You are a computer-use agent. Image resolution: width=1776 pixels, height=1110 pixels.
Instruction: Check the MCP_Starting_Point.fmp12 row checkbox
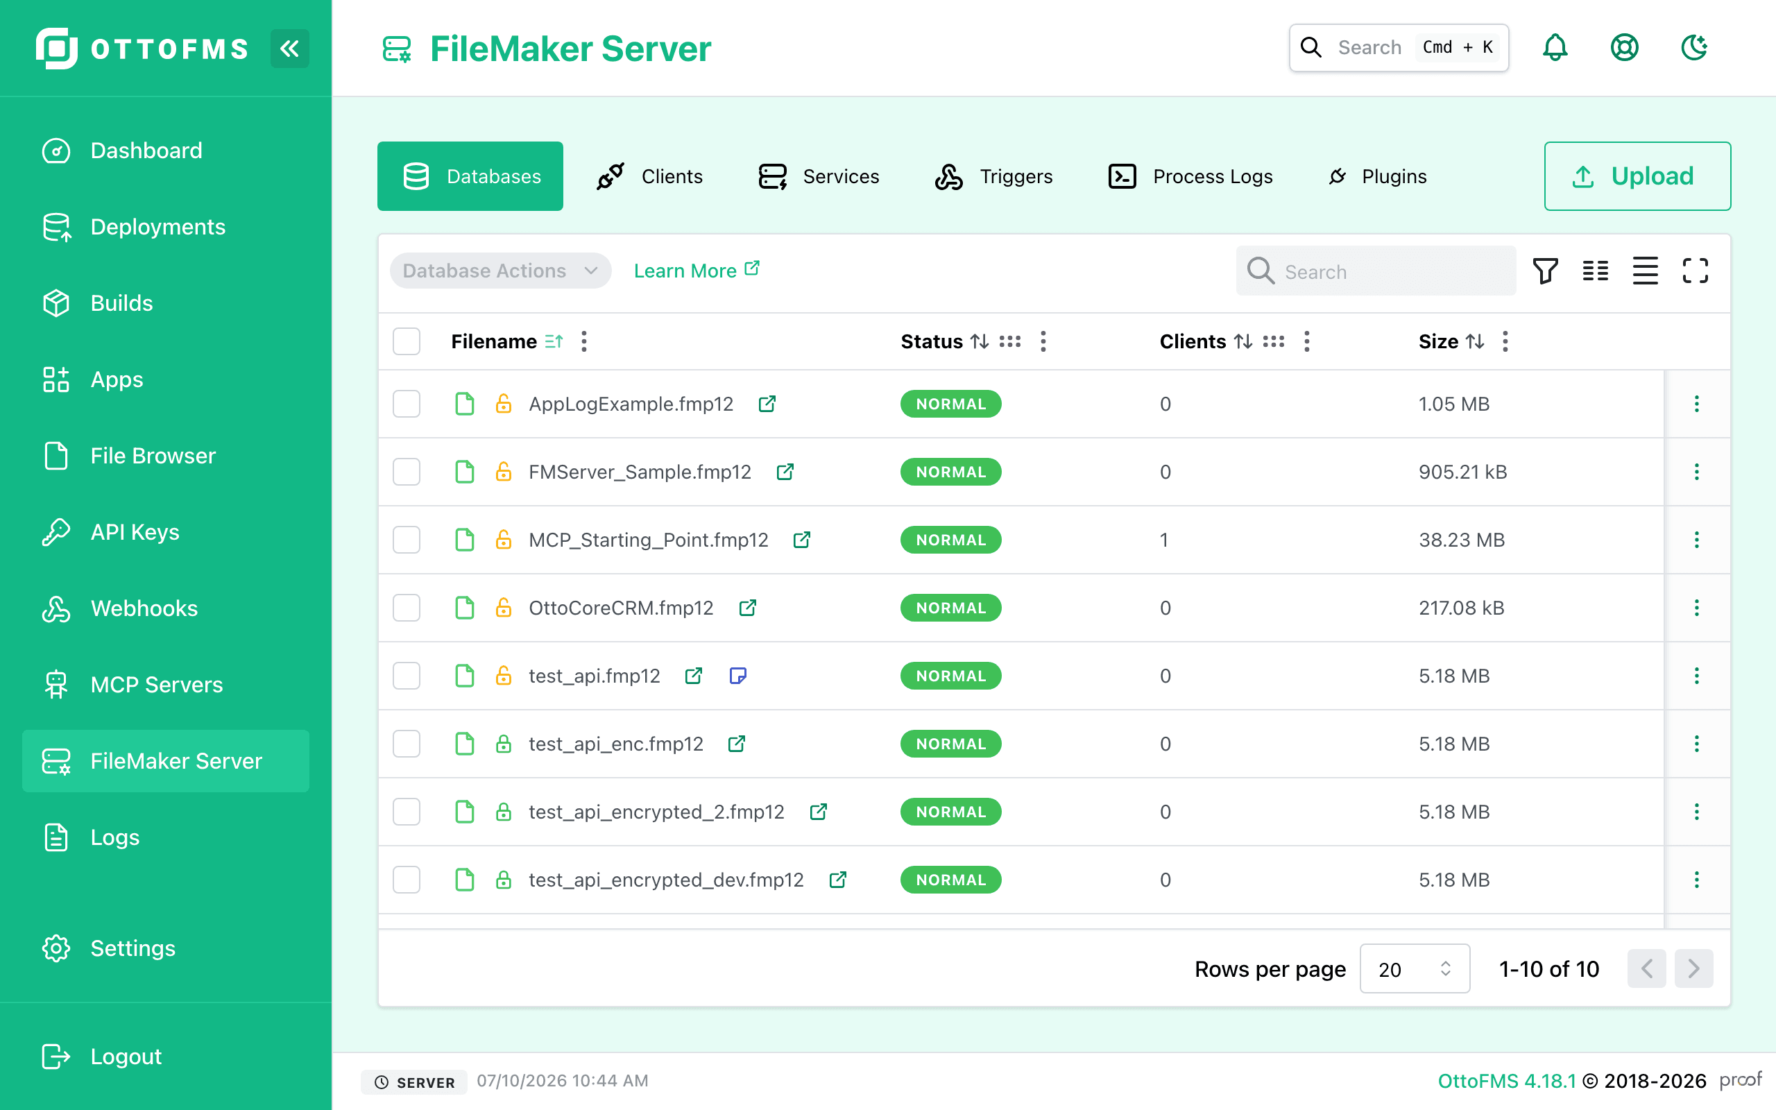[x=407, y=540]
